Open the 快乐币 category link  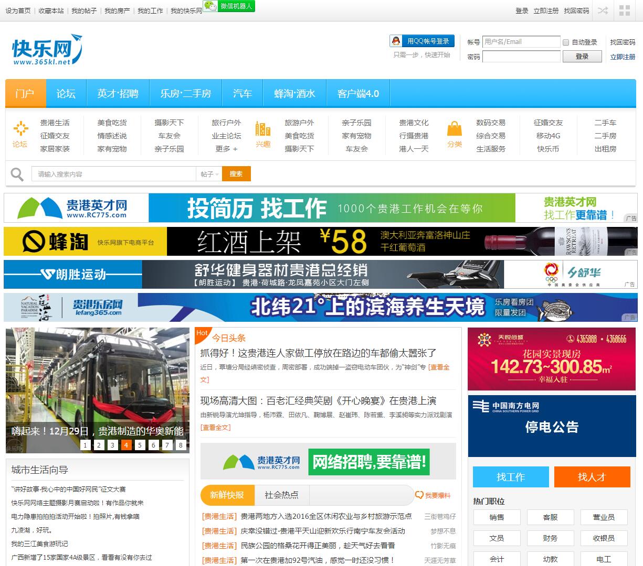pos(548,149)
